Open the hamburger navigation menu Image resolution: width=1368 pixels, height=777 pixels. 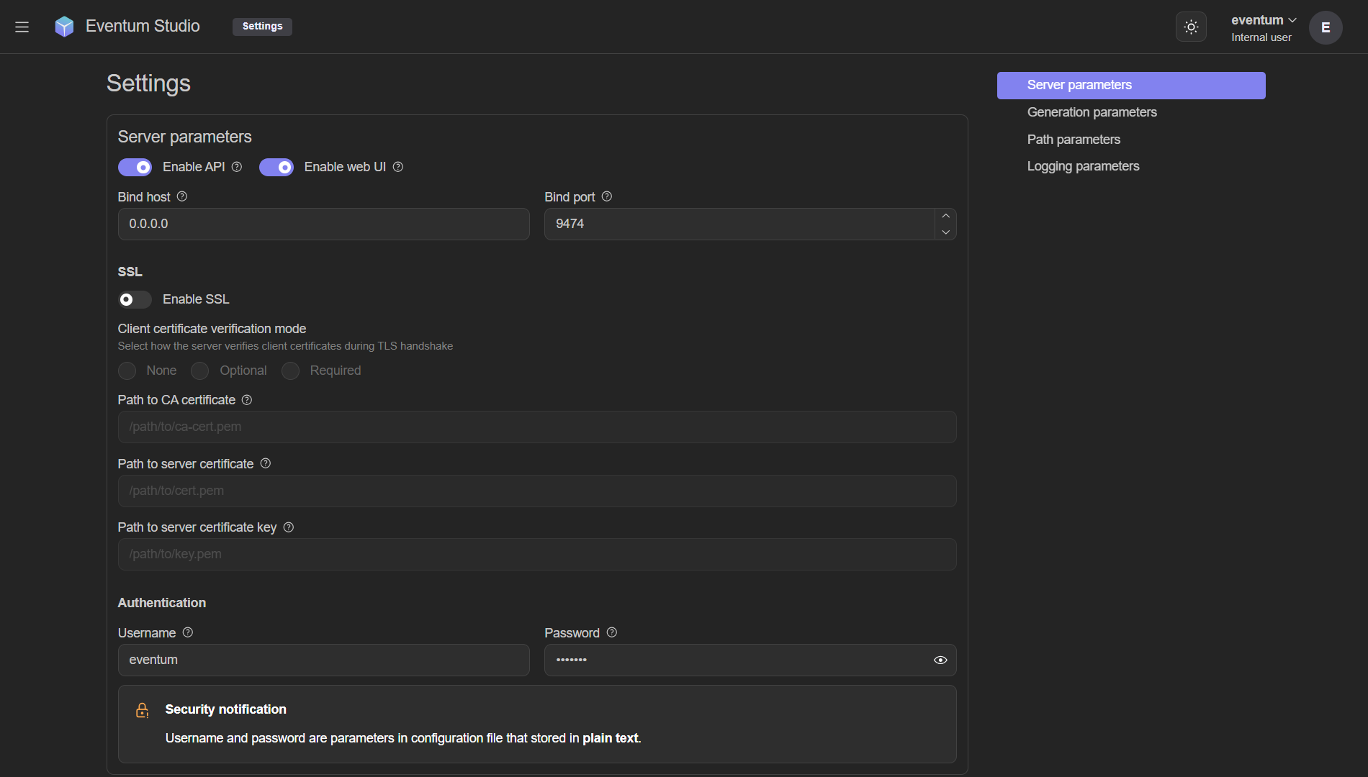tap(22, 27)
